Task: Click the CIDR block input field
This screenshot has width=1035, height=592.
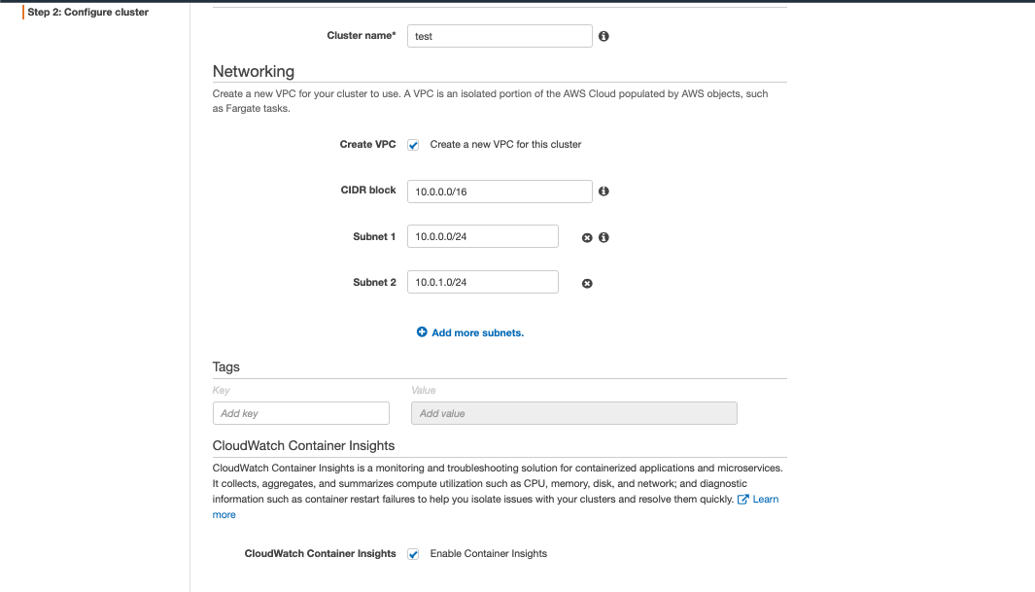Action: click(500, 192)
